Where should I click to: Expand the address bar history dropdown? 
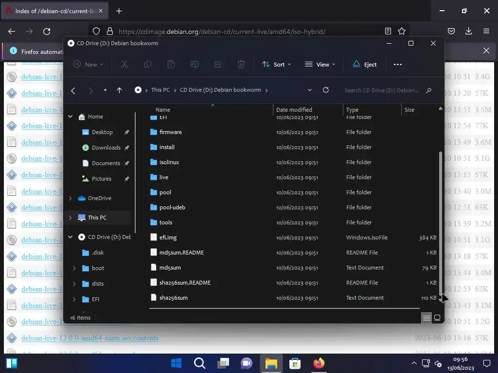[310, 90]
